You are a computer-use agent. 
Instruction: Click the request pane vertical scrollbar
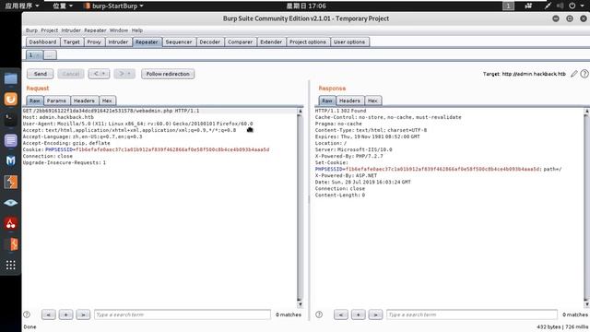coord(300,207)
